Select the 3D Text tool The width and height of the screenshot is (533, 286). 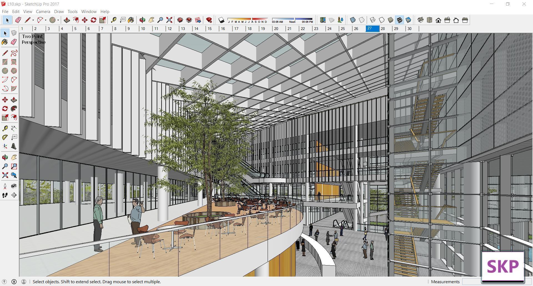pos(14,146)
